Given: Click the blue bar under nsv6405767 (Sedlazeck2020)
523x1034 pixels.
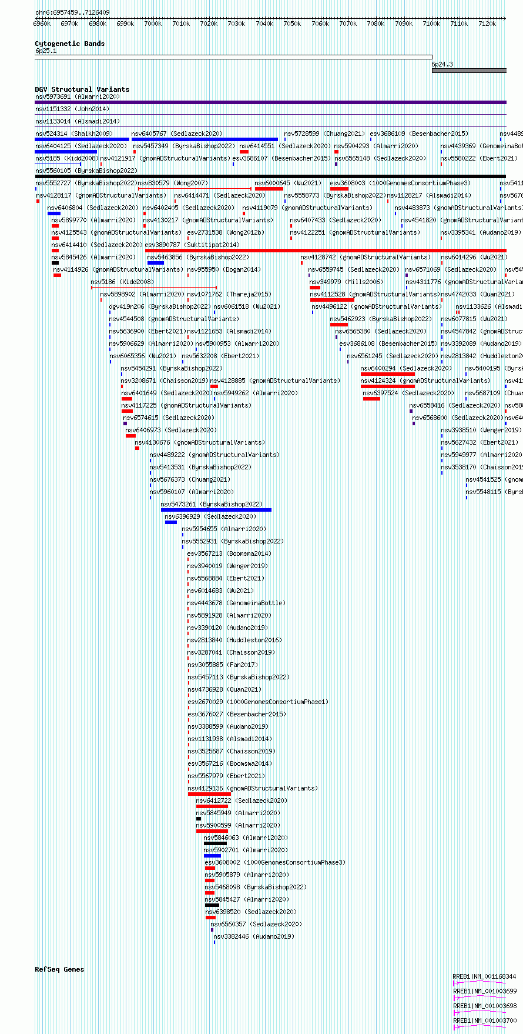Looking at the screenshot, I should click(204, 139).
